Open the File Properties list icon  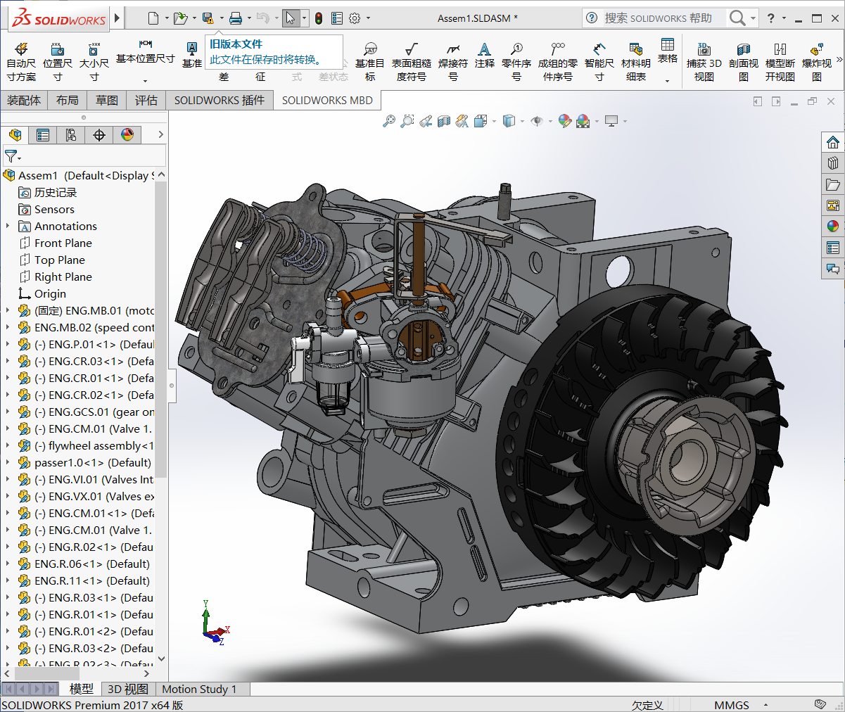pyautogui.click(x=337, y=18)
